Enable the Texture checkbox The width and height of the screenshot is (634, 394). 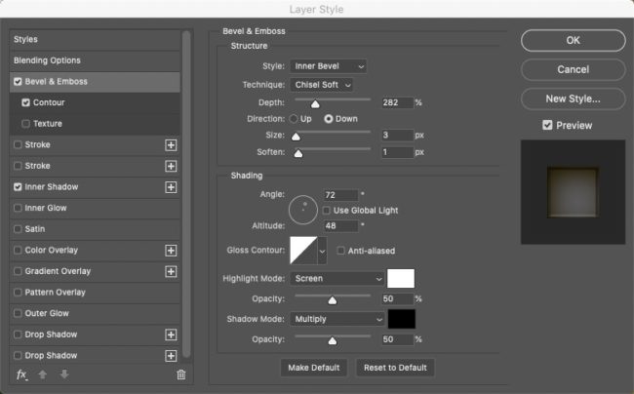pyautogui.click(x=26, y=124)
